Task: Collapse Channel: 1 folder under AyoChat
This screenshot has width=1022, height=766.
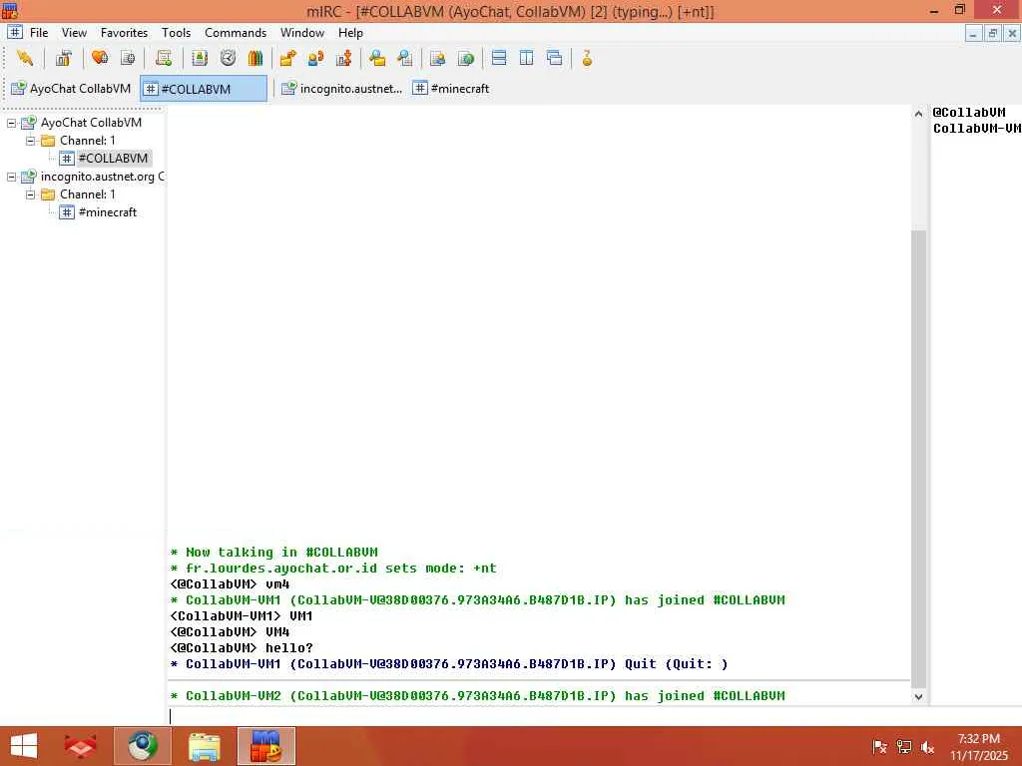Action: point(30,141)
